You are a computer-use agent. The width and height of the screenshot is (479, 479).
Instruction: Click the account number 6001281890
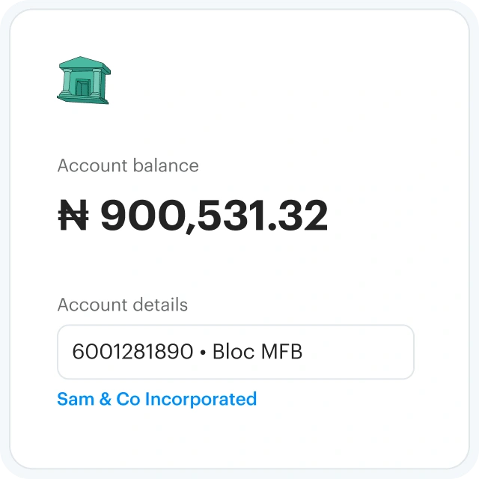tap(132, 352)
